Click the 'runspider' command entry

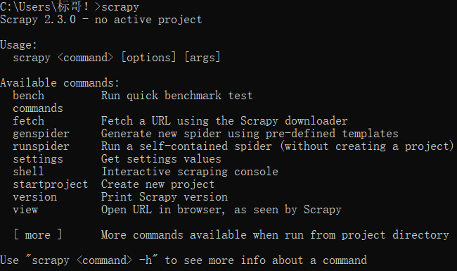pos(41,146)
